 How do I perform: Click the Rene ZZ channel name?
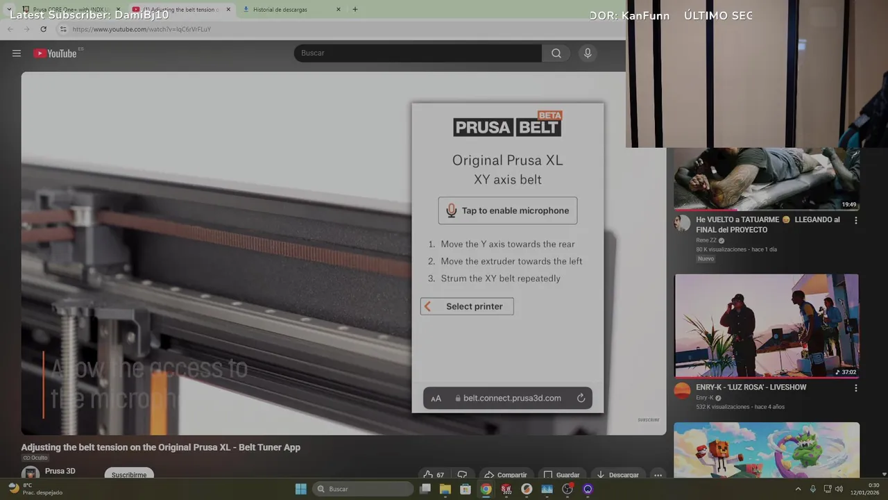coord(706,240)
